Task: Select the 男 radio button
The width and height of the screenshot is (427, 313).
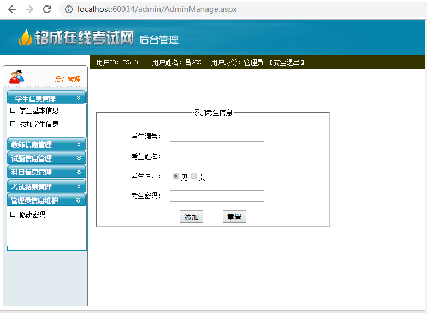Action: (176, 176)
